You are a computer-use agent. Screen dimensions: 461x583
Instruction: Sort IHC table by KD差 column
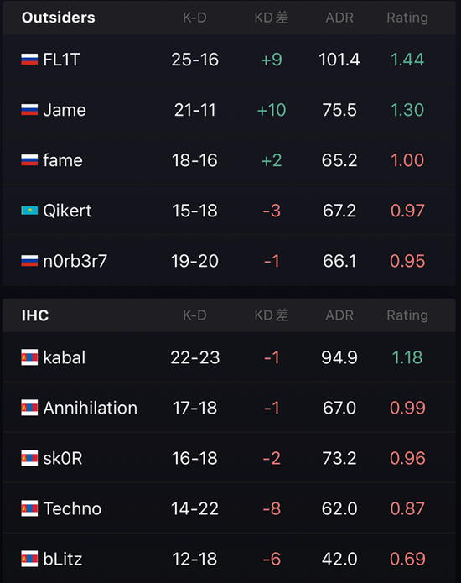coord(272,315)
